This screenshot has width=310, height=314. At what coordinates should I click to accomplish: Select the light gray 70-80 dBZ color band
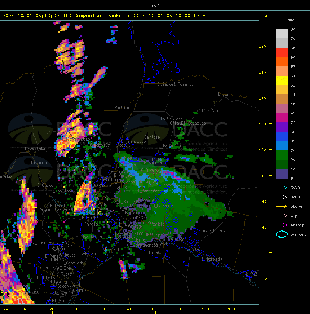coord(282,34)
